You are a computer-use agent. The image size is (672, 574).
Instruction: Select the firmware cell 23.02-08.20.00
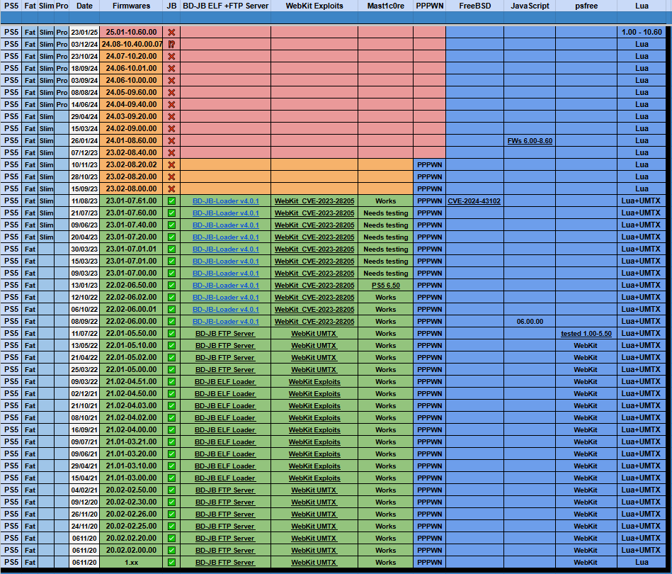[131, 176]
